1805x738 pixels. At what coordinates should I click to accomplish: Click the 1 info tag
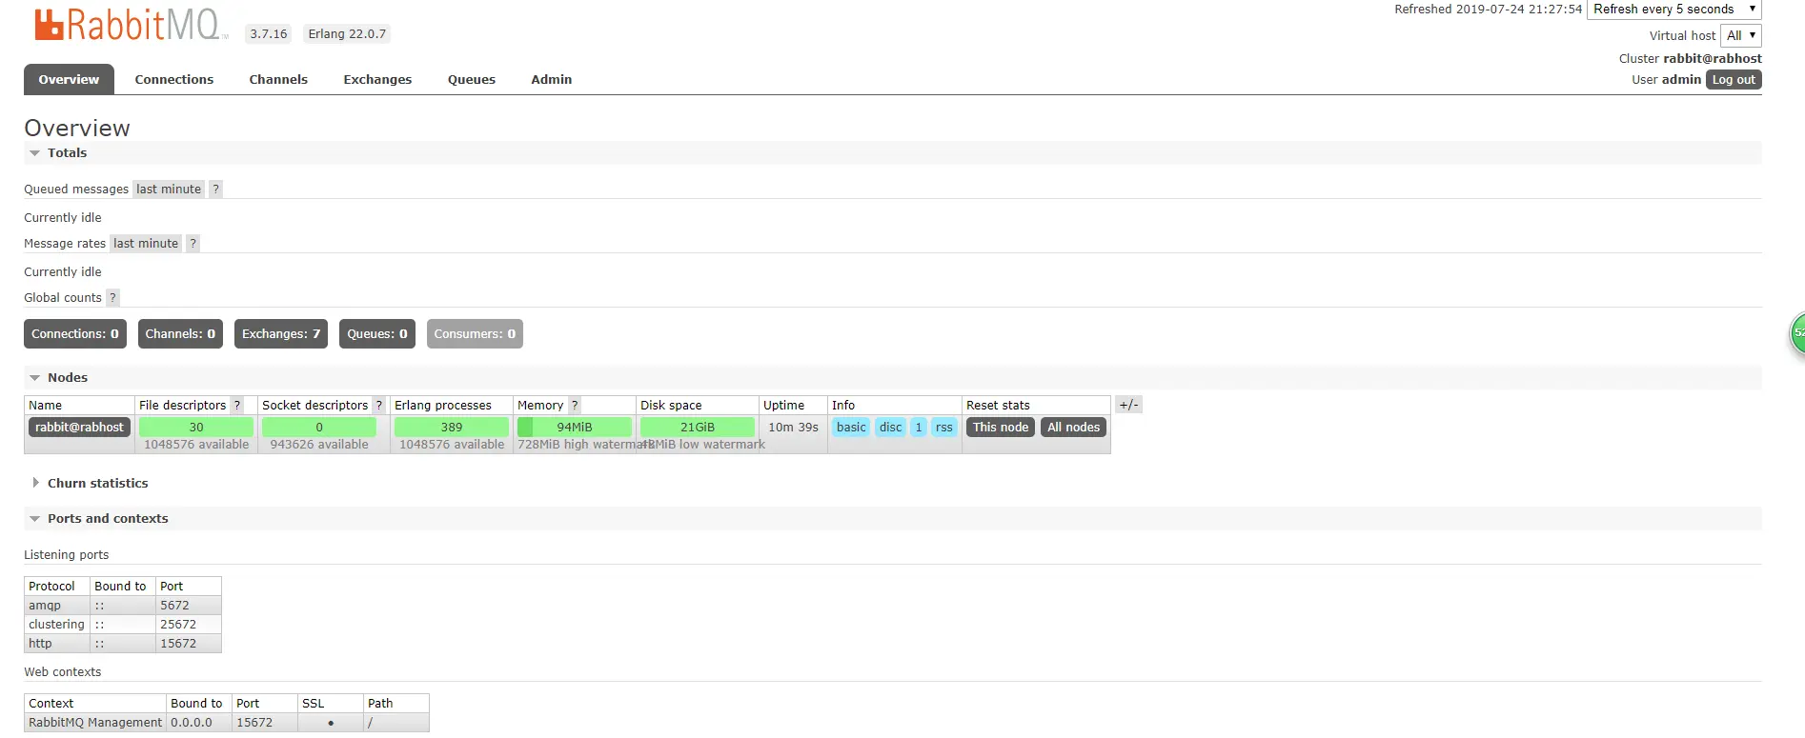pos(919,427)
